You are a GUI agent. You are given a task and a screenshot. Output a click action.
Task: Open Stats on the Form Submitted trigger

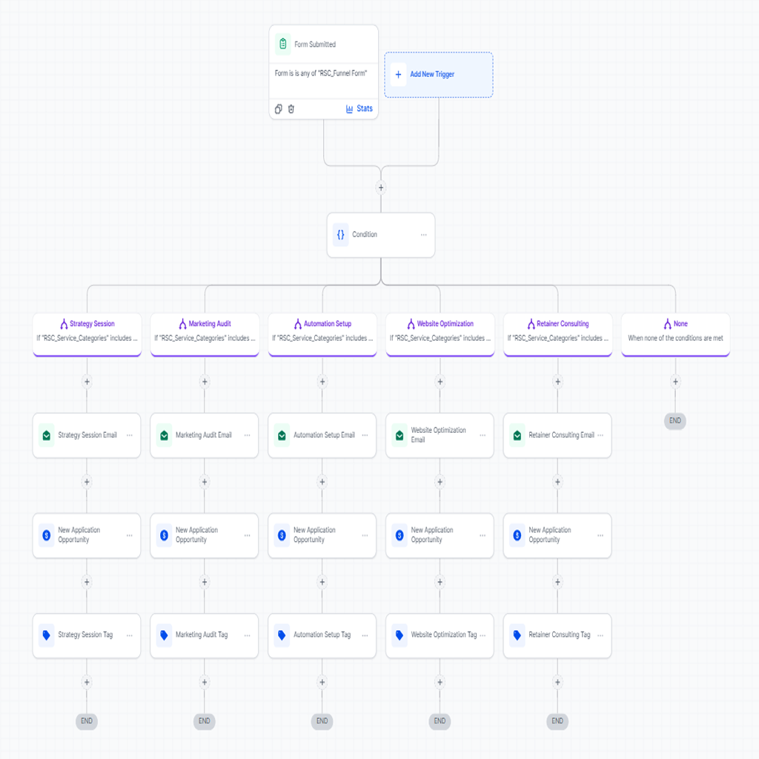(359, 109)
